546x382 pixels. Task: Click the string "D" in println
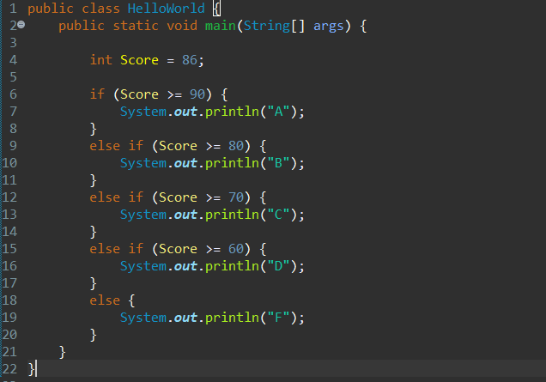pyautogui.click(x=278, y=266)
